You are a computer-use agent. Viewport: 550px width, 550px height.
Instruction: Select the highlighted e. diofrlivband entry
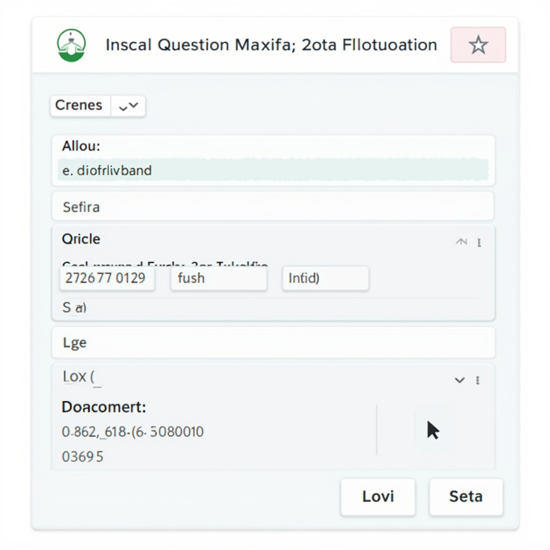click(x=273, y=170)
